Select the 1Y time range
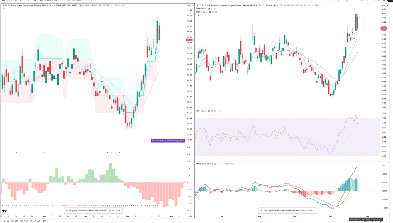 click(31, 221)
